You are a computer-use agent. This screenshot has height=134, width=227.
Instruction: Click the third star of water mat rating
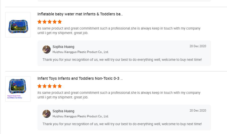(50, 22)
